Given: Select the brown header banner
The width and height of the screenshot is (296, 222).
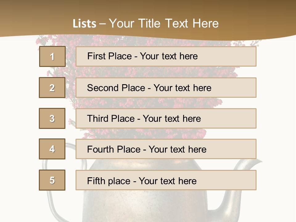Looking at the screenshot, I should [x=148, y=19].
